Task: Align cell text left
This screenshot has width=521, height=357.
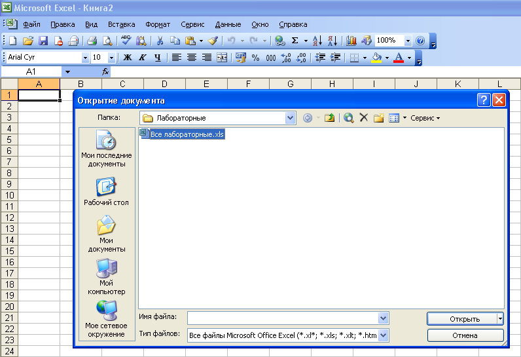Action: 177,58
